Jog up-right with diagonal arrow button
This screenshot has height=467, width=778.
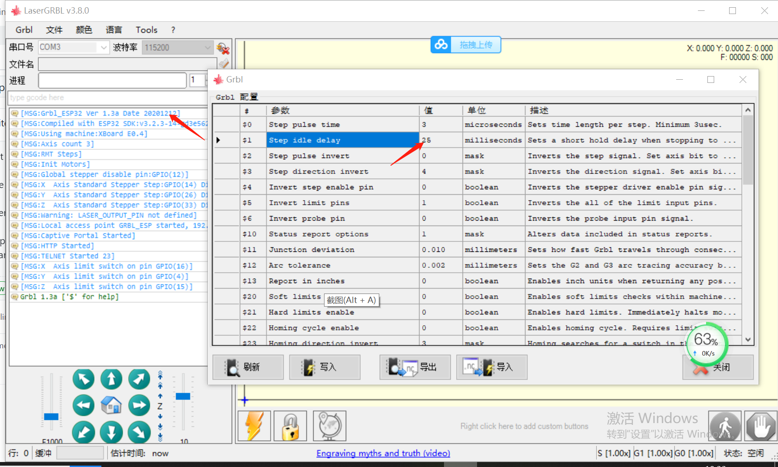point(139,379)
